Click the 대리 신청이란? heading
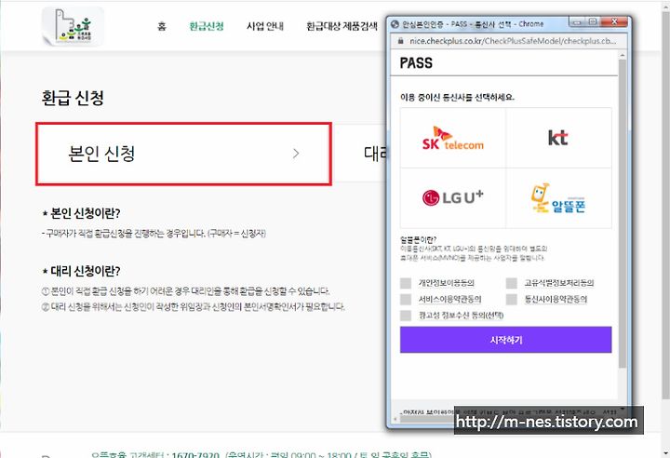The image size is (670, 458). (81, 271)
